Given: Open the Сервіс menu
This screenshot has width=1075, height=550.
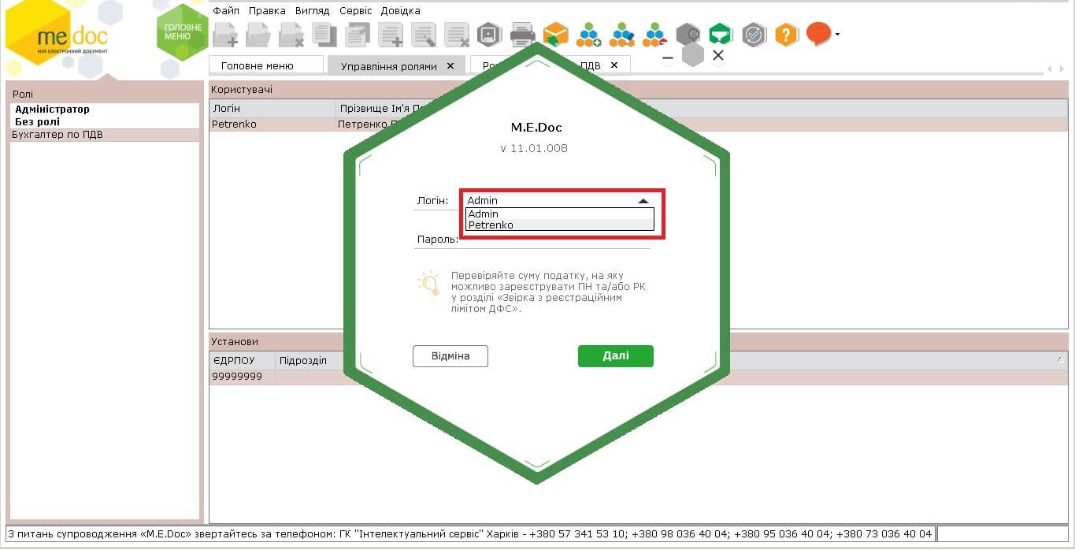Looking at the screenshot, I should (355, 11).
